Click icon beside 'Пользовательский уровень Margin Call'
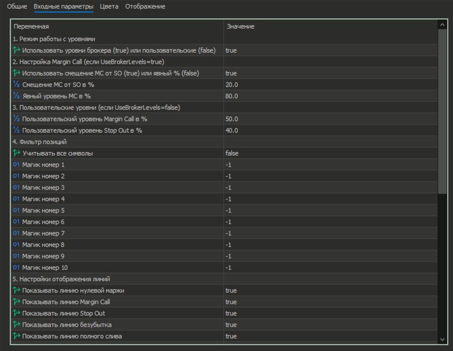 click(x=16, y=119)
